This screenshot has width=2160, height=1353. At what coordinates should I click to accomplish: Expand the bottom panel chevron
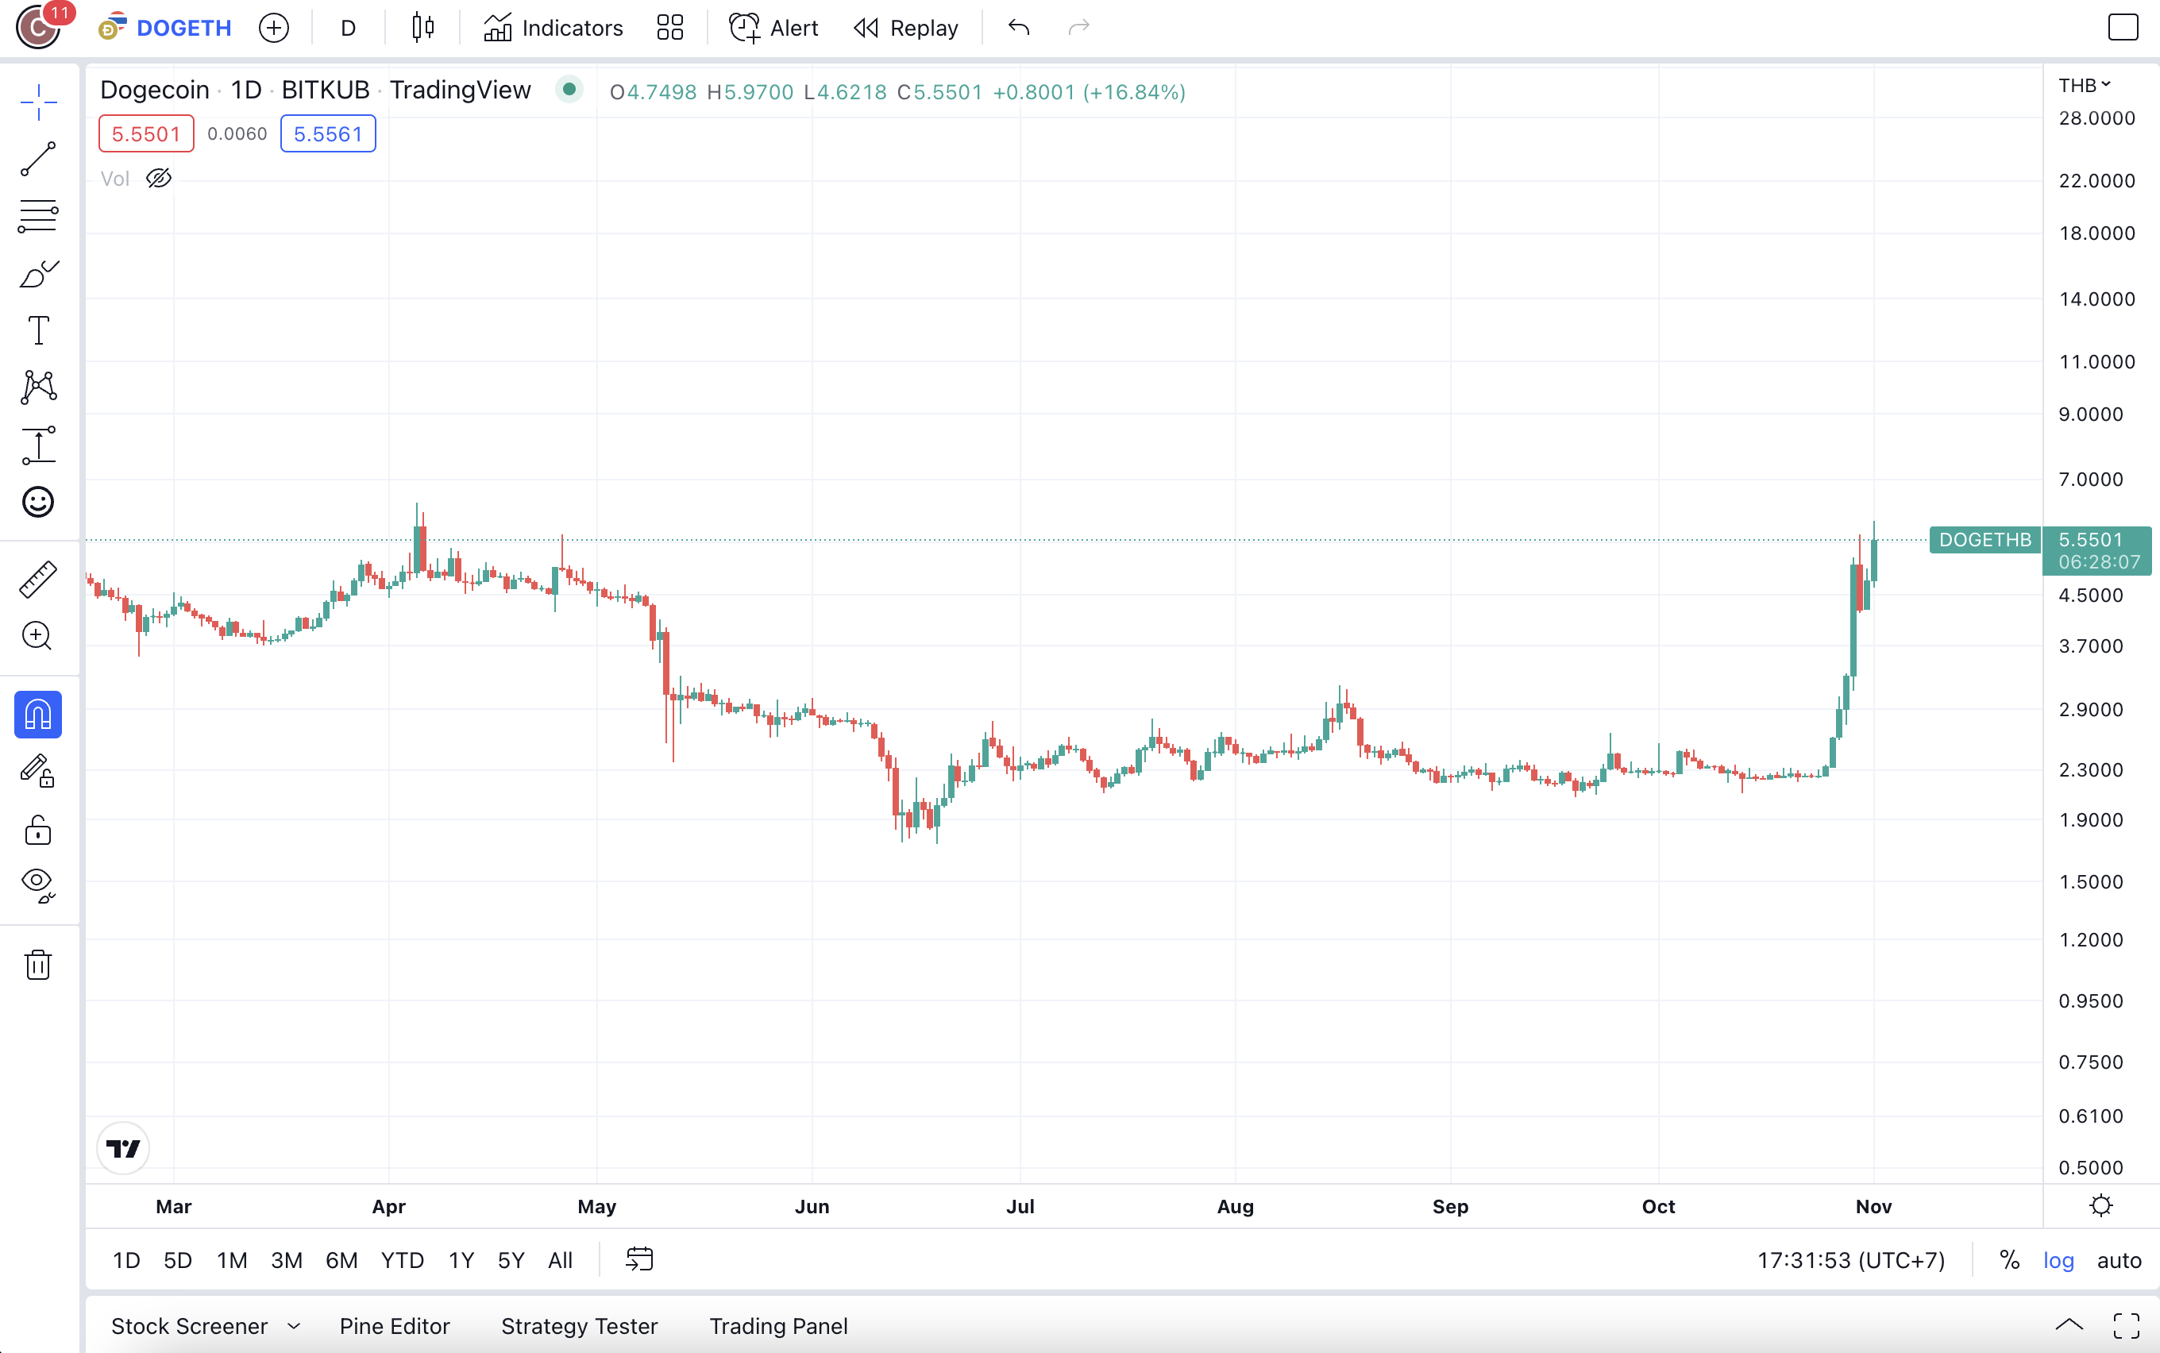[2069, 1325]
